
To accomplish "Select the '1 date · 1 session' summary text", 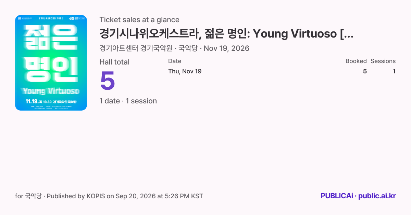I will pos(128,101).
